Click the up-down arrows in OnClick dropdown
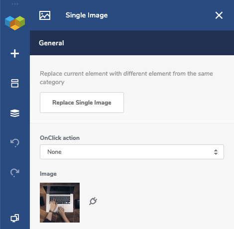The image size is (234, 229). [x=216, y=152]
